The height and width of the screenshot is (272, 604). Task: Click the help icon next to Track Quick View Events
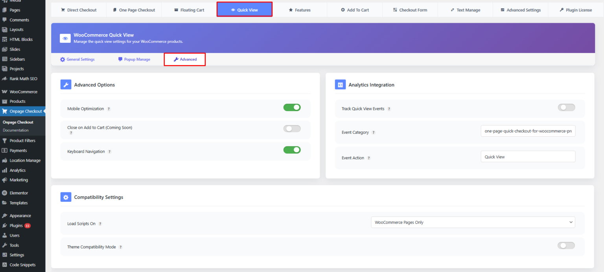click(389, 109)
